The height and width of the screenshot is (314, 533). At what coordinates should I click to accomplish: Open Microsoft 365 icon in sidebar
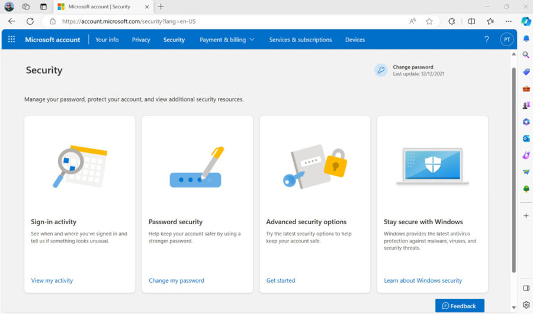pos(526,122)
